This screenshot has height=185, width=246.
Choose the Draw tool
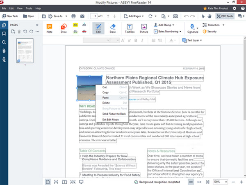point(64,28)
